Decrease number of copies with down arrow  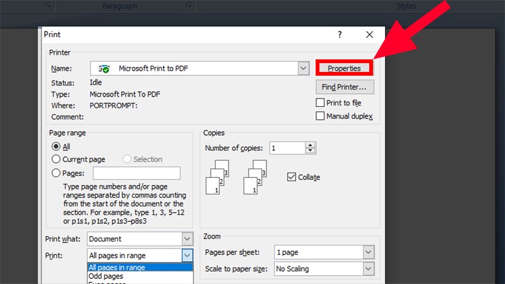tap(310, 151)
